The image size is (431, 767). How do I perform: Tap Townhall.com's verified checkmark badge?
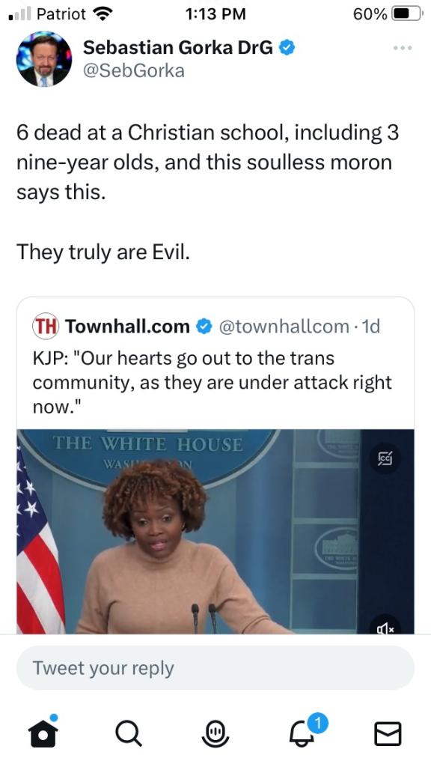pyautogui.click(x=204, y=327)
